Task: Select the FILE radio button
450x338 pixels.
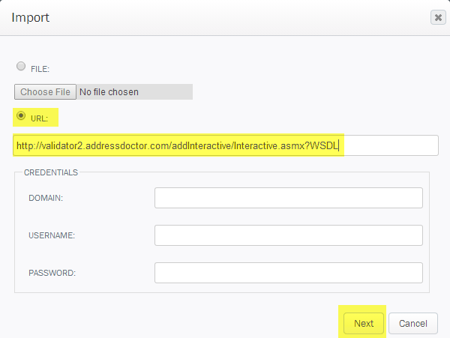Action: [x=21, y=66]
